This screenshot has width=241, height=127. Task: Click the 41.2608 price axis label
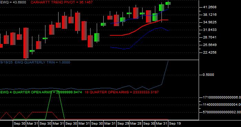click(x=206, y=7)
